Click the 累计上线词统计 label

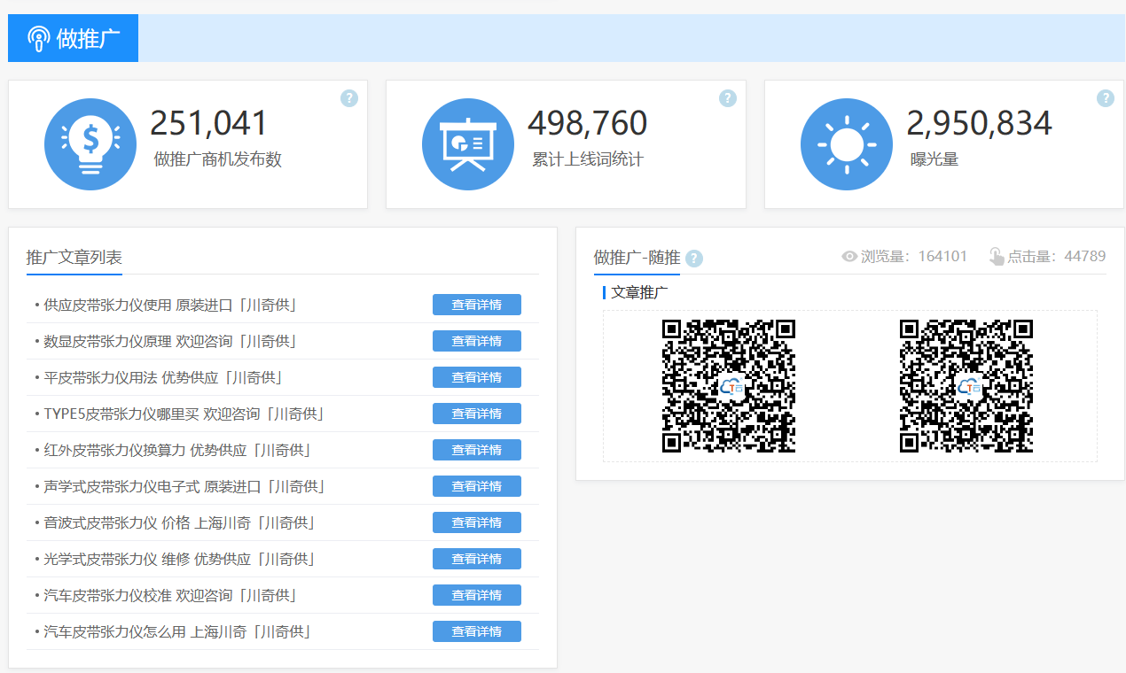588,159
